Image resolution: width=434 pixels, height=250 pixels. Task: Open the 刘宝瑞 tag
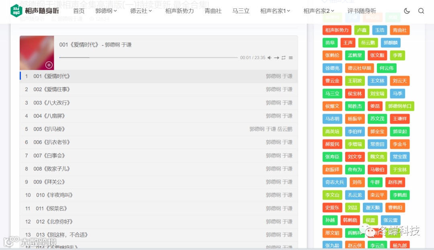coord(377,94)
